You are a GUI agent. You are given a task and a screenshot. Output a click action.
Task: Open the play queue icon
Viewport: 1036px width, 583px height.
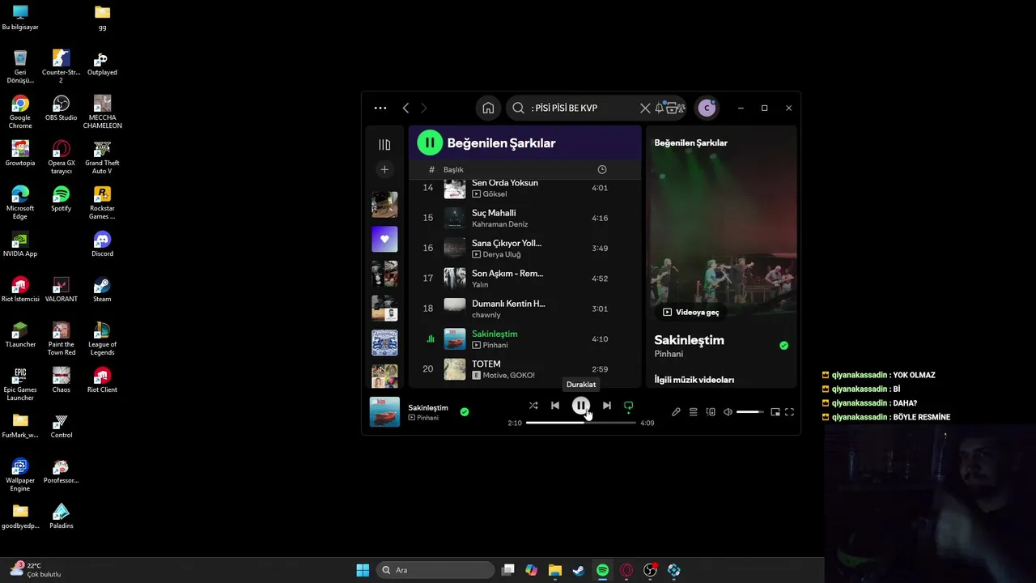[x=694, y=412]
